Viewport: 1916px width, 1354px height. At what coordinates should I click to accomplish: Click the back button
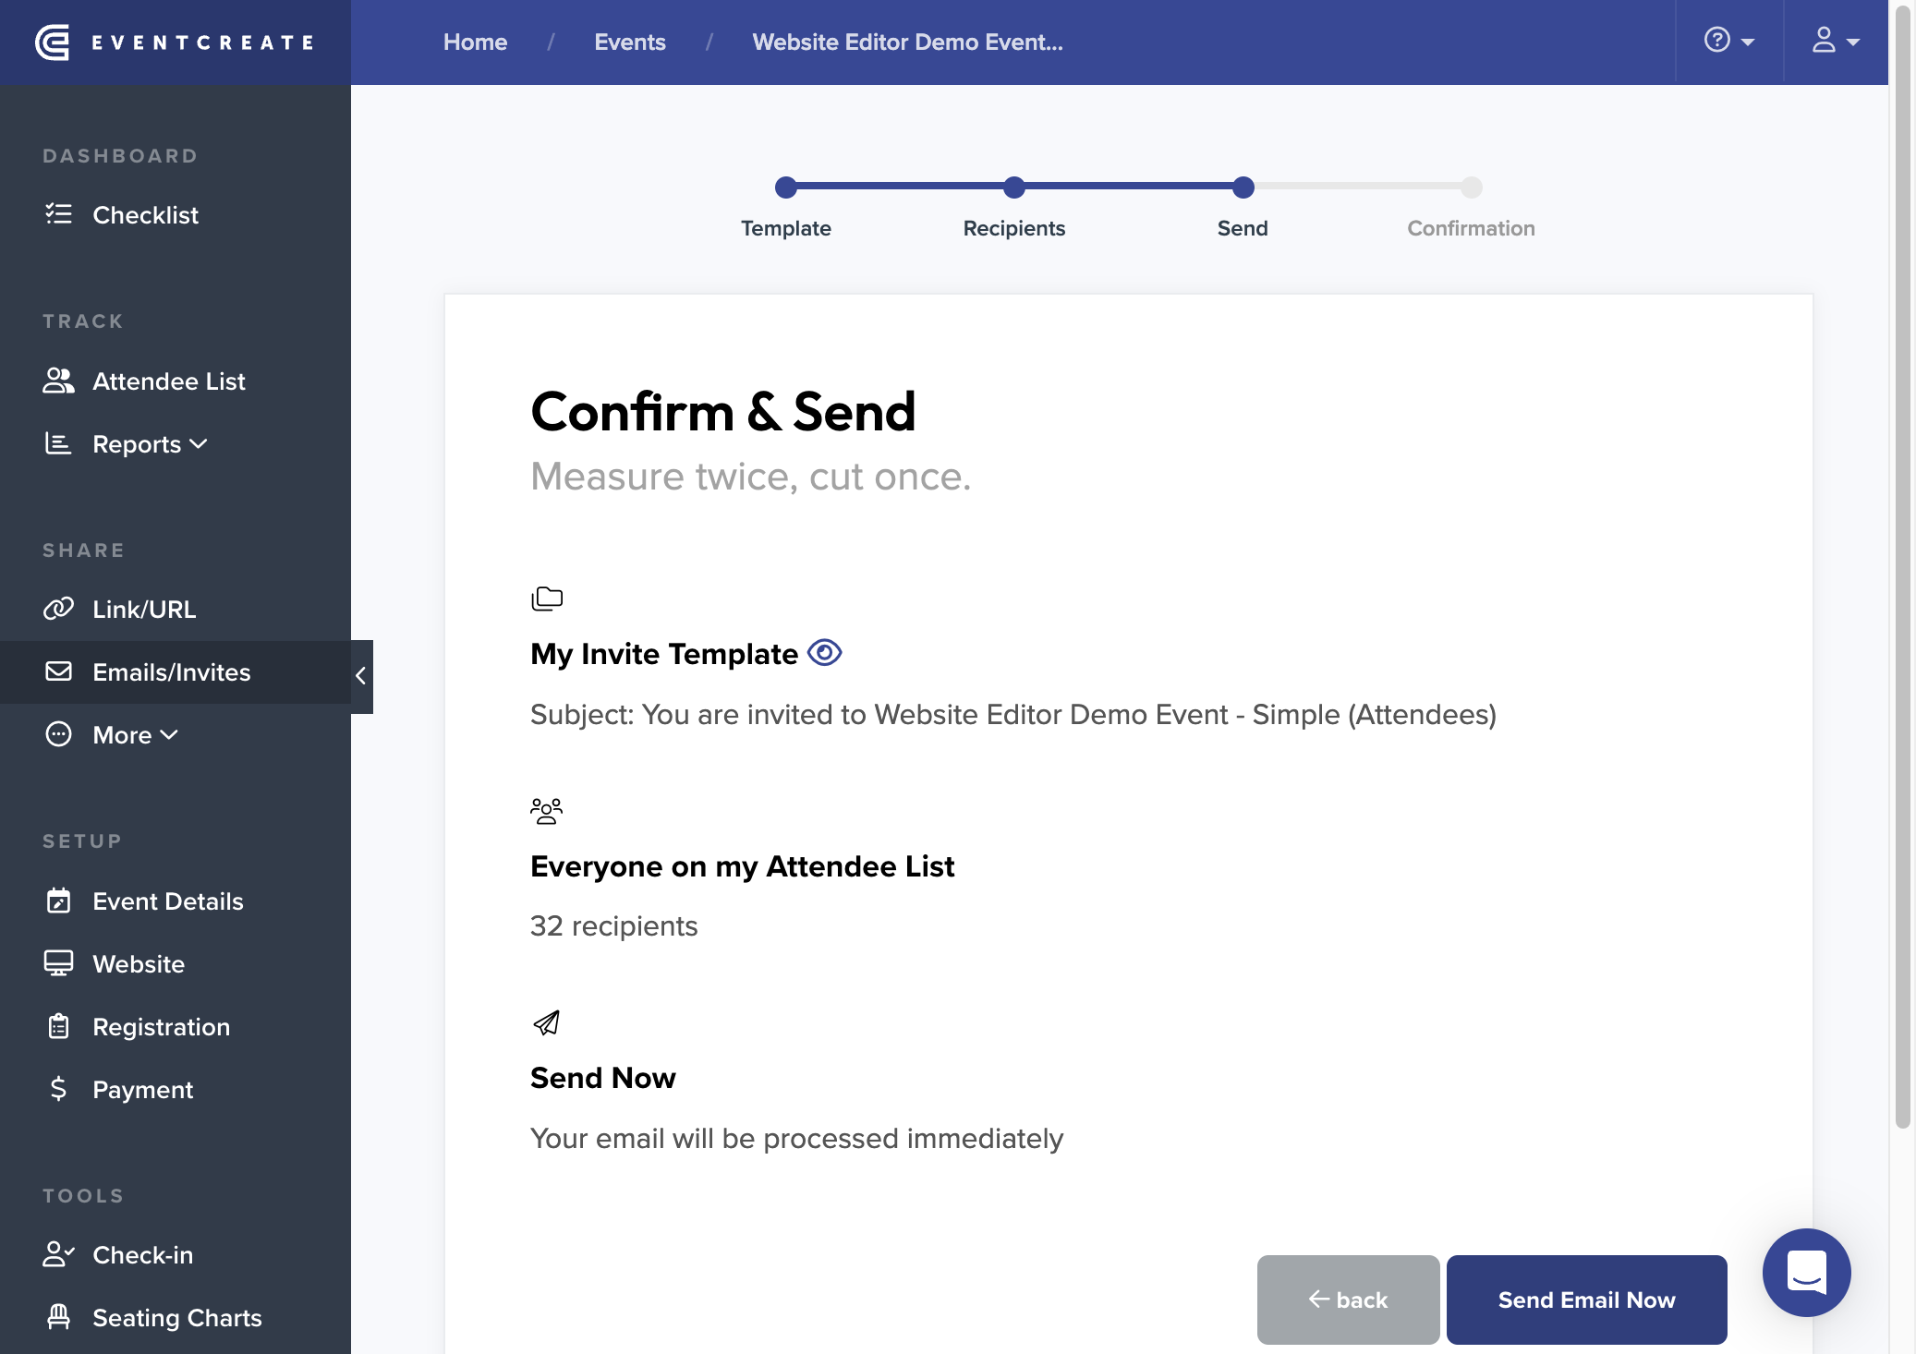pos(1348,1300)
